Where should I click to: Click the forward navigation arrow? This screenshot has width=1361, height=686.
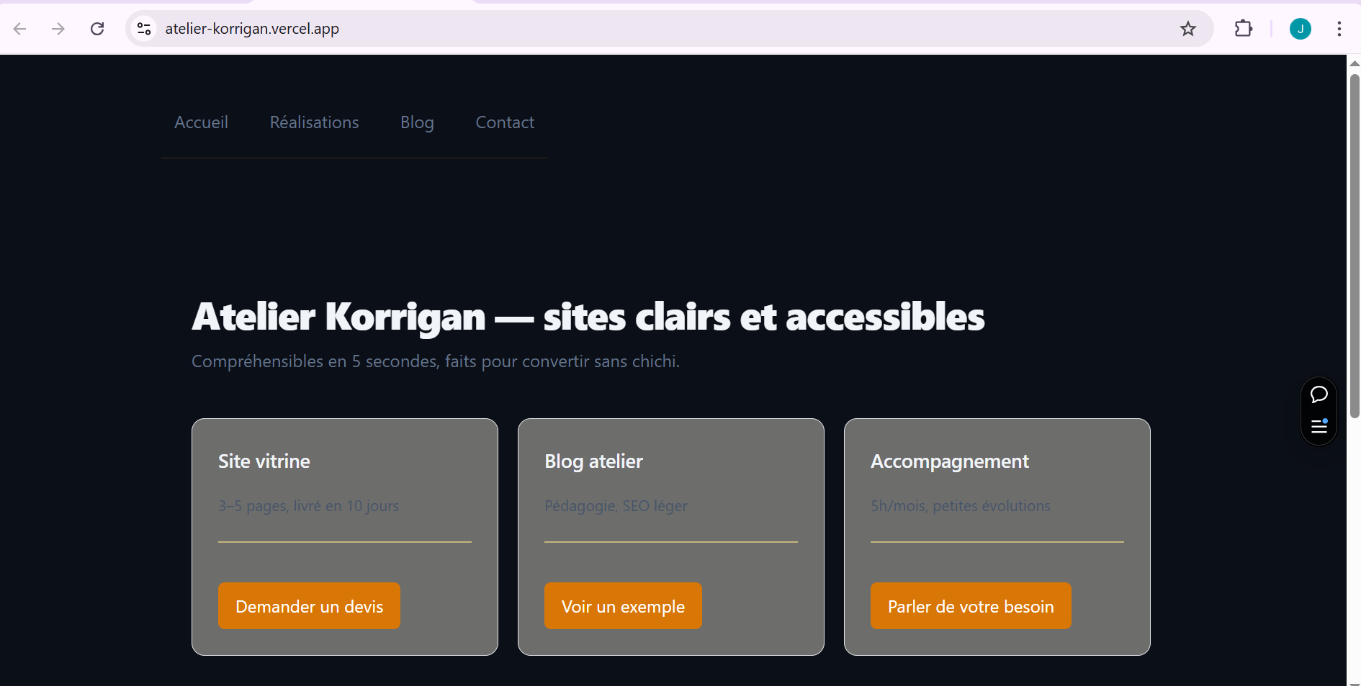coord(58,29)
